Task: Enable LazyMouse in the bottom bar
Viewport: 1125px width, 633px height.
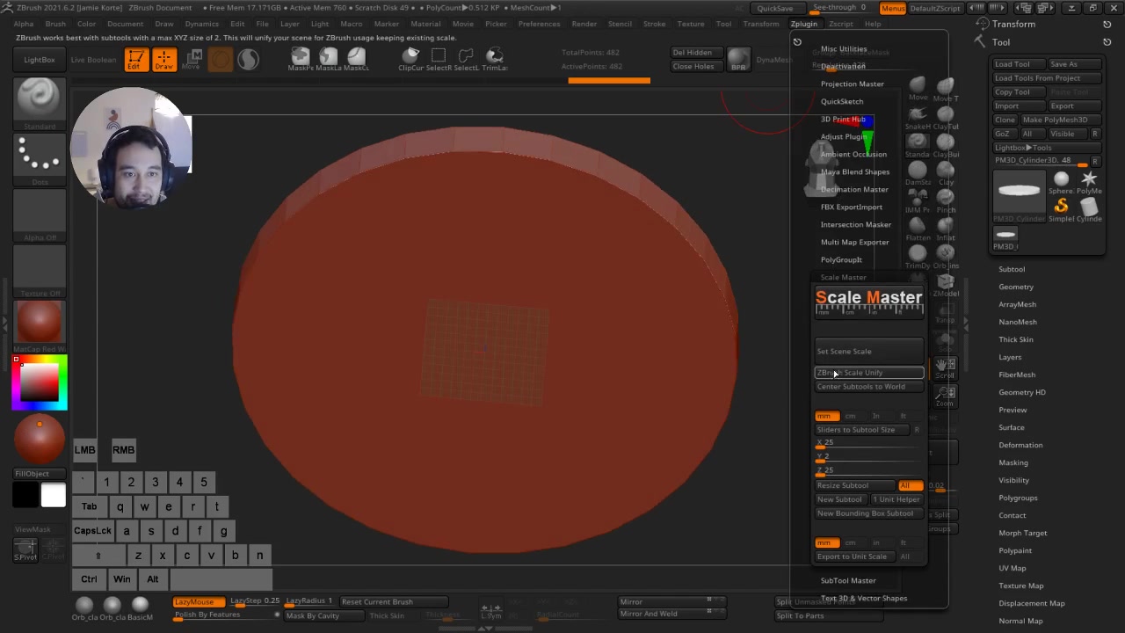Action: (x=195, y=601)
